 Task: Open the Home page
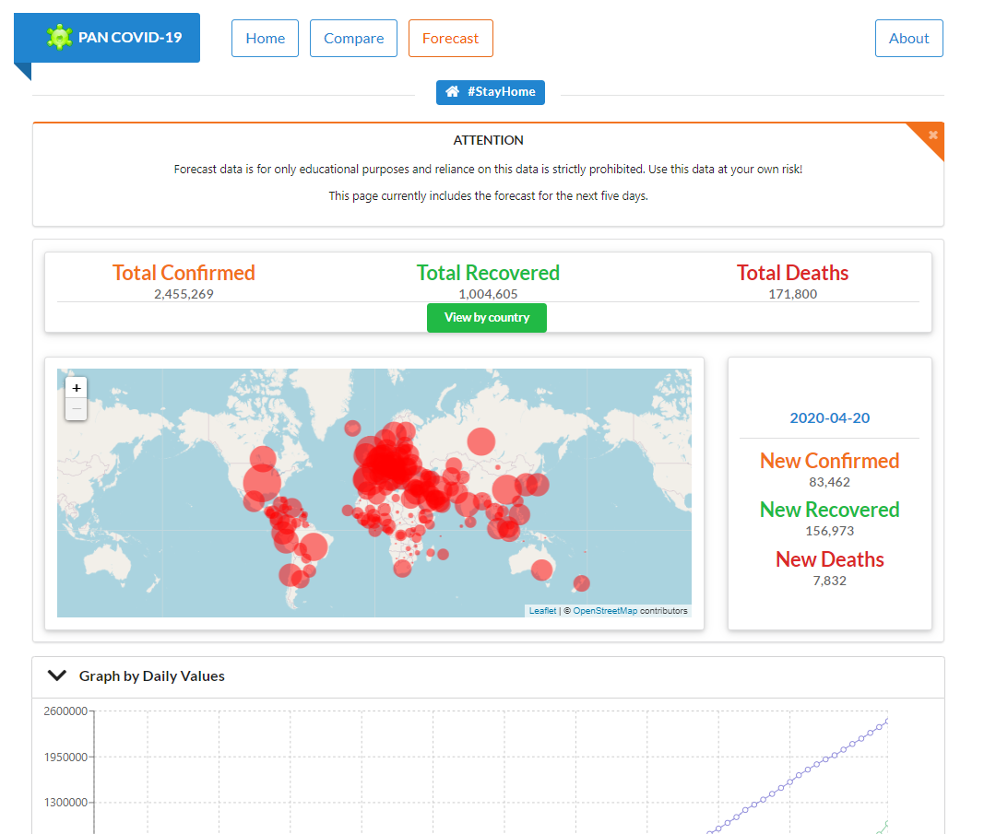[265, 38]
